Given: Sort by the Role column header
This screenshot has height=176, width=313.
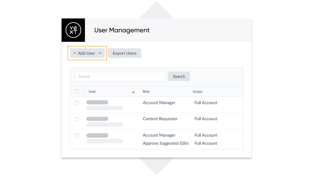Looking at the screenshot, I should pos(146,92).
